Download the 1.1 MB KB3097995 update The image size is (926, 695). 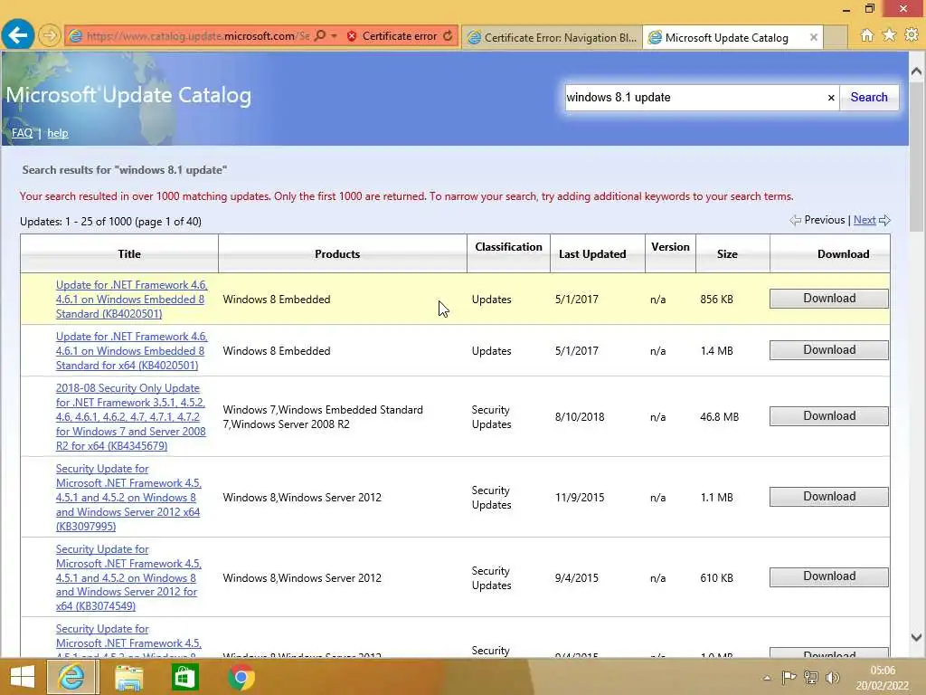point(829,497)
